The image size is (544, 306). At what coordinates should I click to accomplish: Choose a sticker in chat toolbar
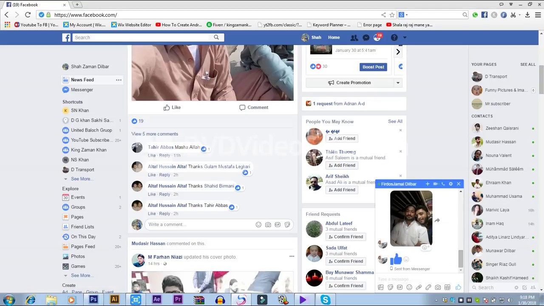(x=390, y=288)
